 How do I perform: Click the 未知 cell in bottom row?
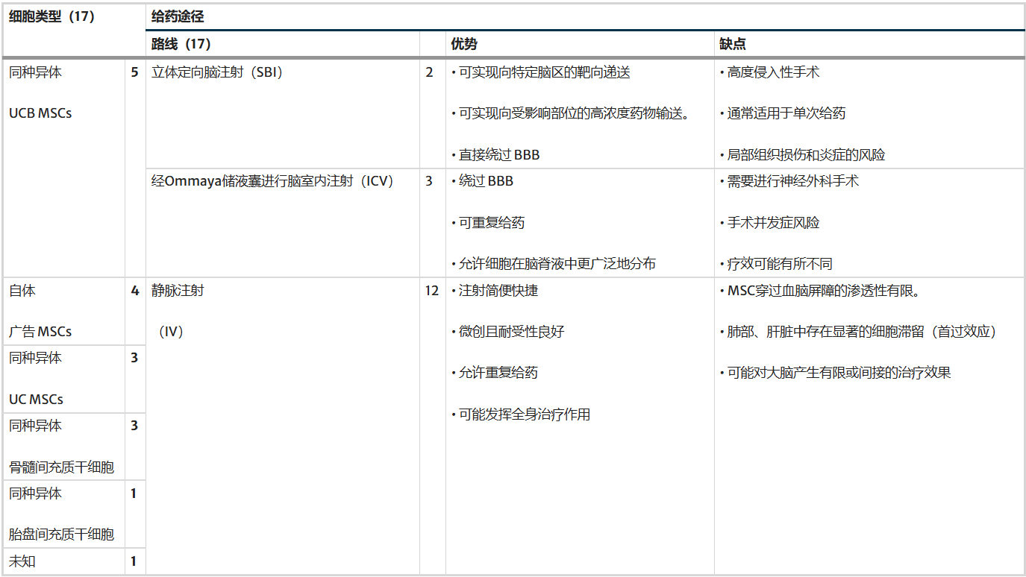24,561
